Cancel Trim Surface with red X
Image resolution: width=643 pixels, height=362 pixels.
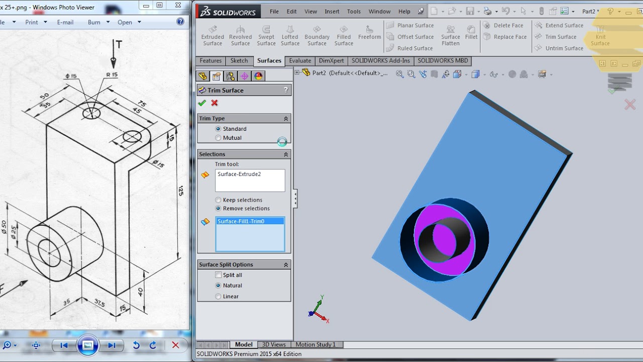(215, 103)
